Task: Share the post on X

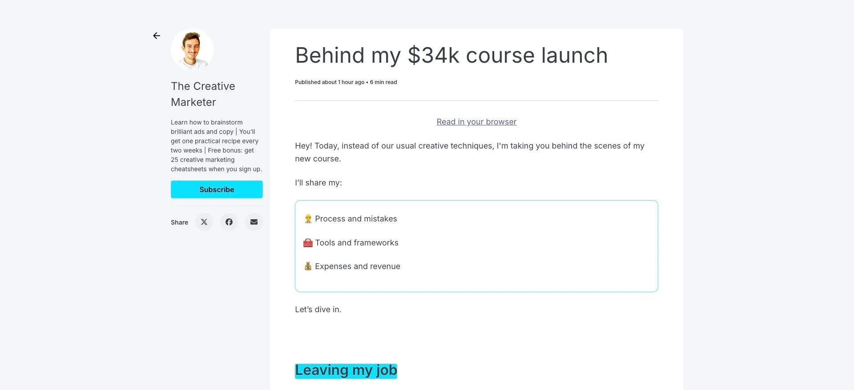Action: (204, 222)
